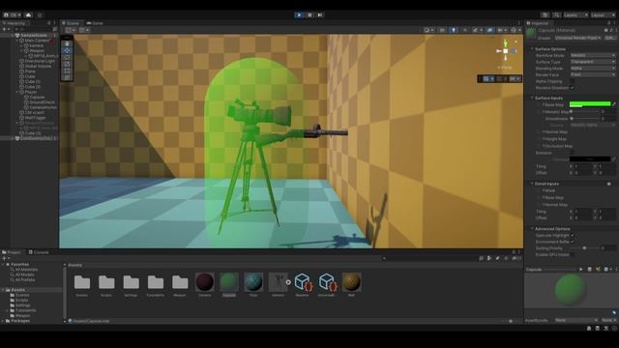Open the account dropdown at top left
Viewport: 619px width, 348px height.
[x=13, y=15]
